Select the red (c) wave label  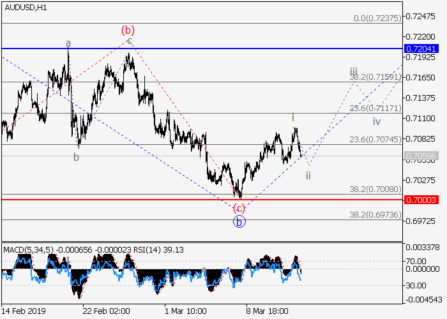coord(238,209)
